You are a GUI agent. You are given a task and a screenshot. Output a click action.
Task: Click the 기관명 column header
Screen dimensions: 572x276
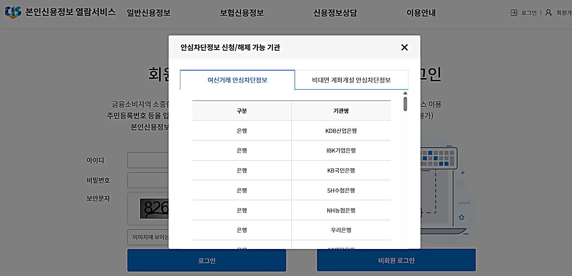(341, 111)
